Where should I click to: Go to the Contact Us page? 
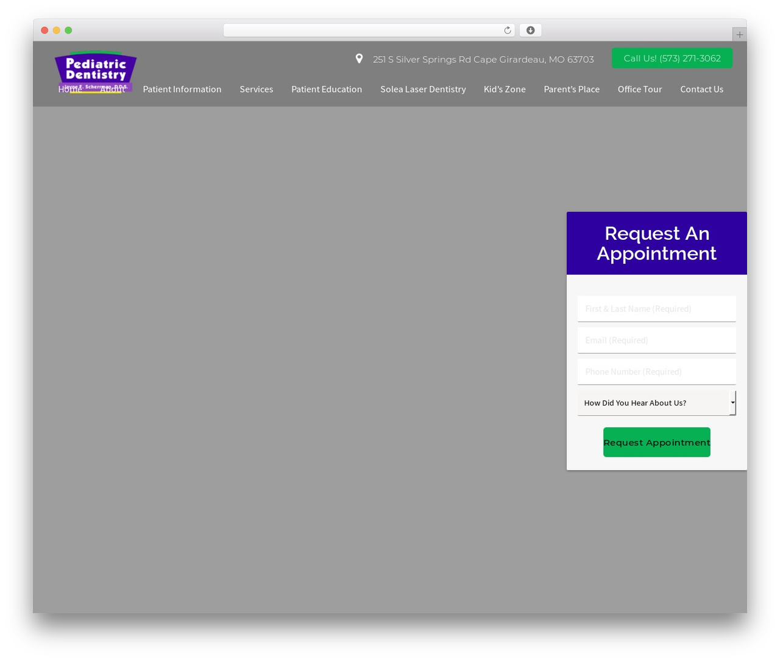702,90
